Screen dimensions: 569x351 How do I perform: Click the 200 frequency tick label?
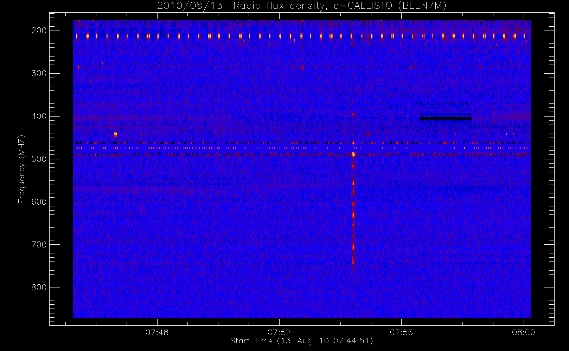click(x=39, y=31)
